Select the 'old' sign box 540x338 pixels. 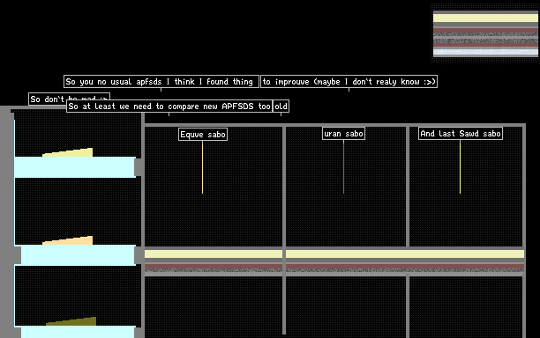coord(281,107)
